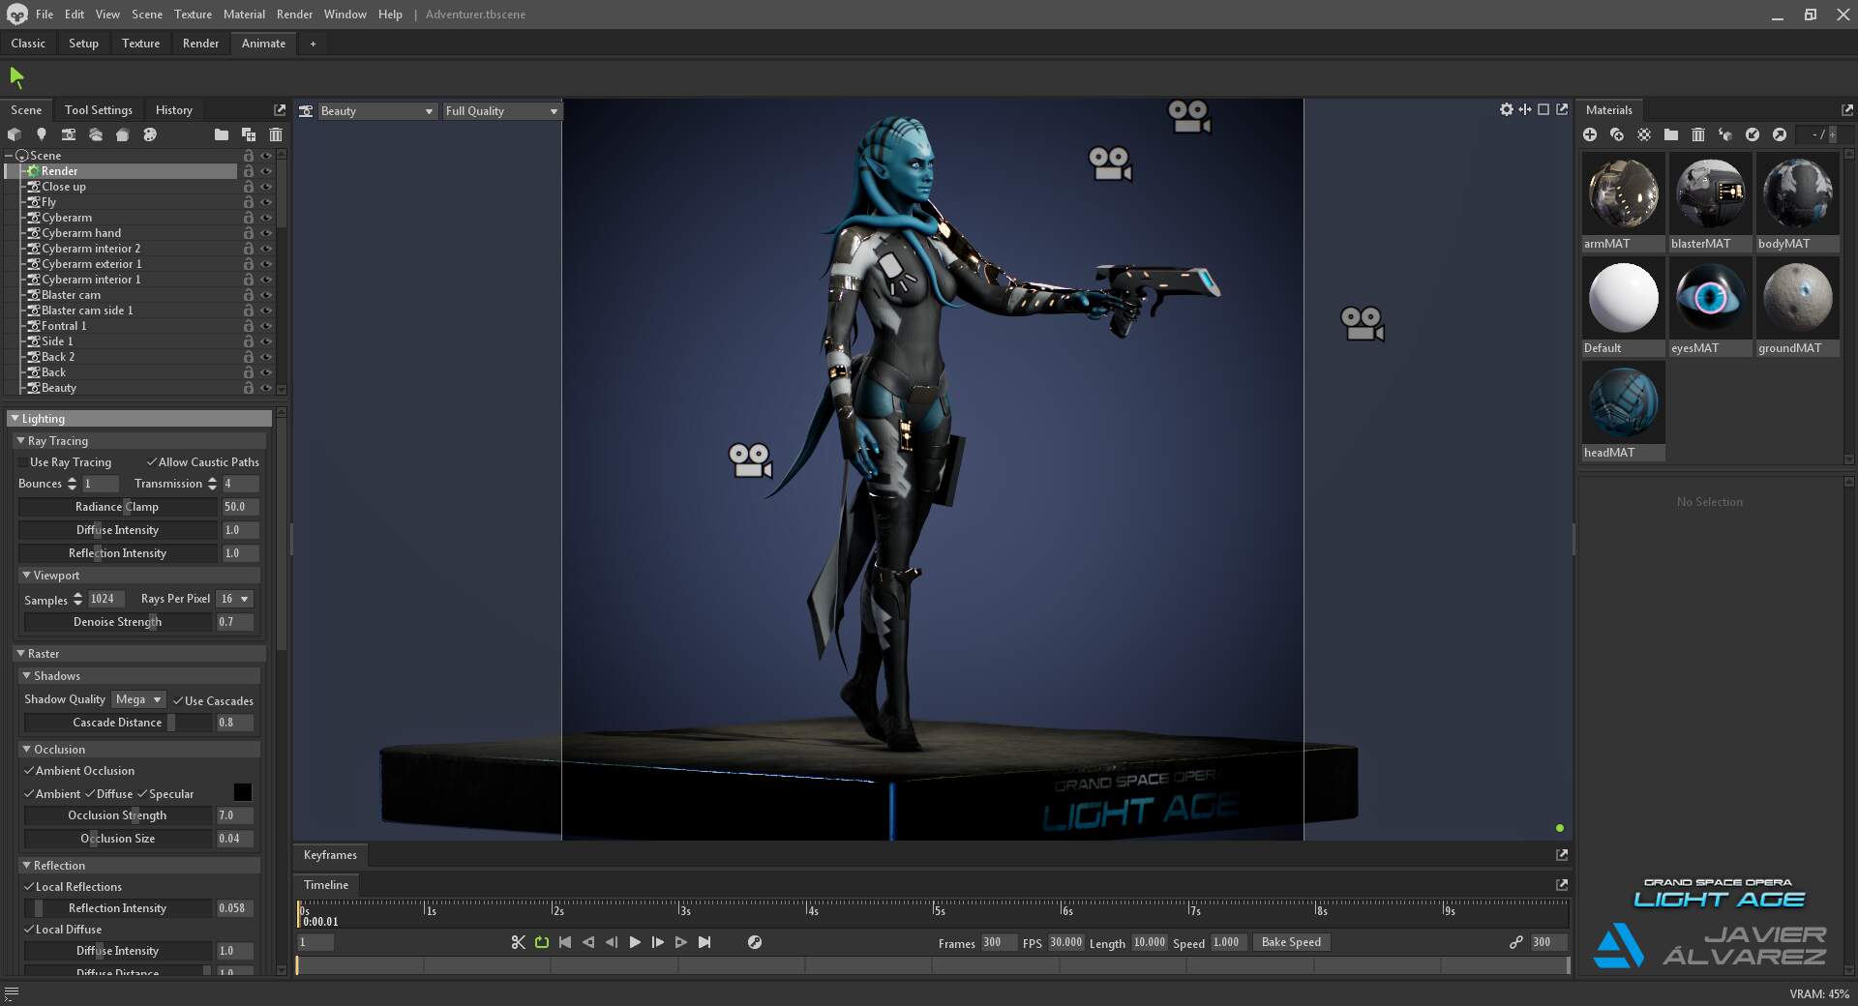Collapse the Occlusion section
Viewport: 1858px width, 1006px height.
(26, 750)
